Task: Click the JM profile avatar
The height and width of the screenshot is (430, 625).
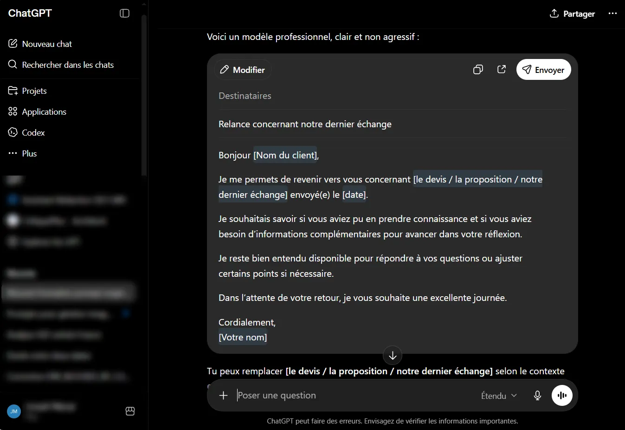Action: (14, 411)
